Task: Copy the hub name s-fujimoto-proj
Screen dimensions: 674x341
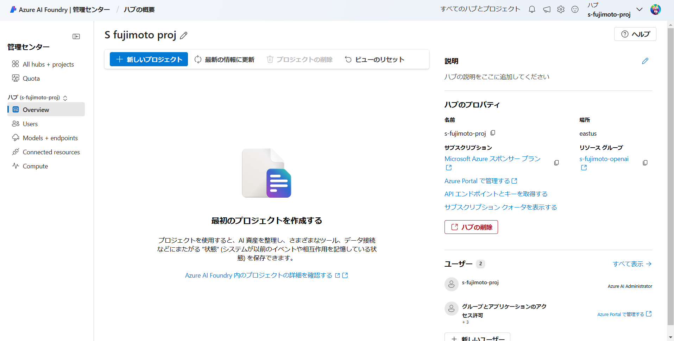Action: [493, 133]
